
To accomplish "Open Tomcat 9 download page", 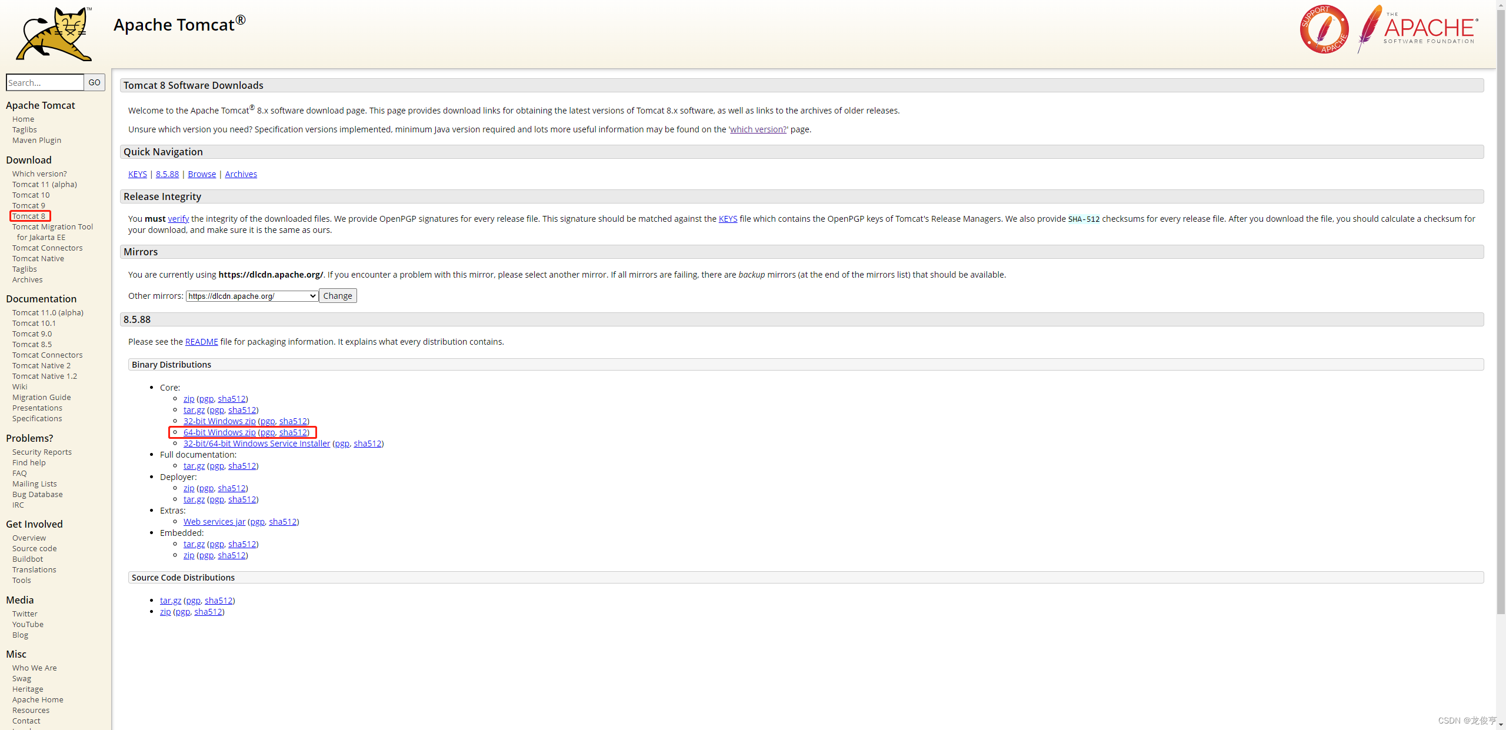I will [29, 205].
